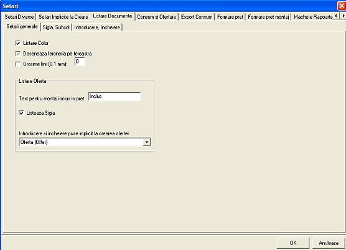Open the Formare pret tab
Image resolution: width=346 pixels, height=250 pixels.
pyautogui.click(x=230, y=17)
